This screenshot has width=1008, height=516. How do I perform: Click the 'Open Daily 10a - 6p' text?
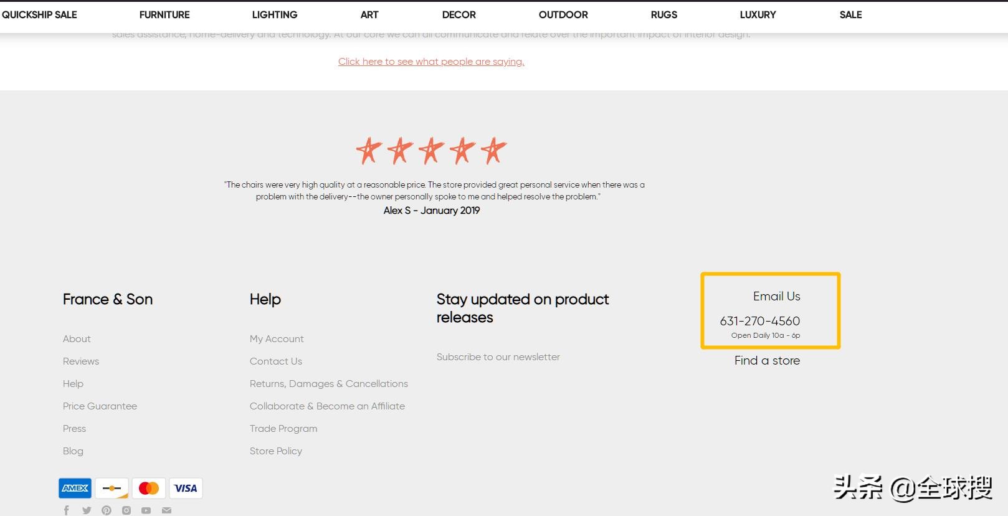[x=766, y=335]
